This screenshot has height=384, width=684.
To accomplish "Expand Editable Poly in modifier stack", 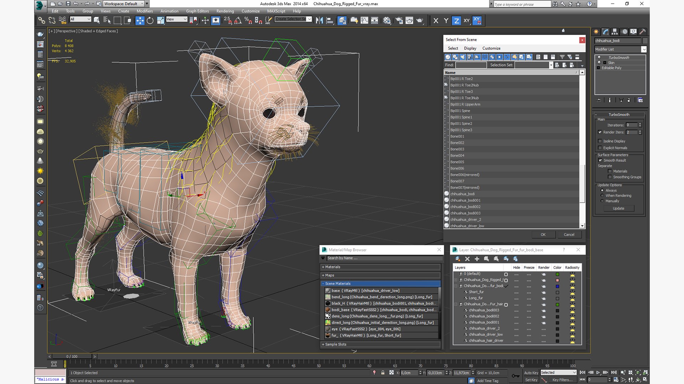I will [x=598, y=68].
